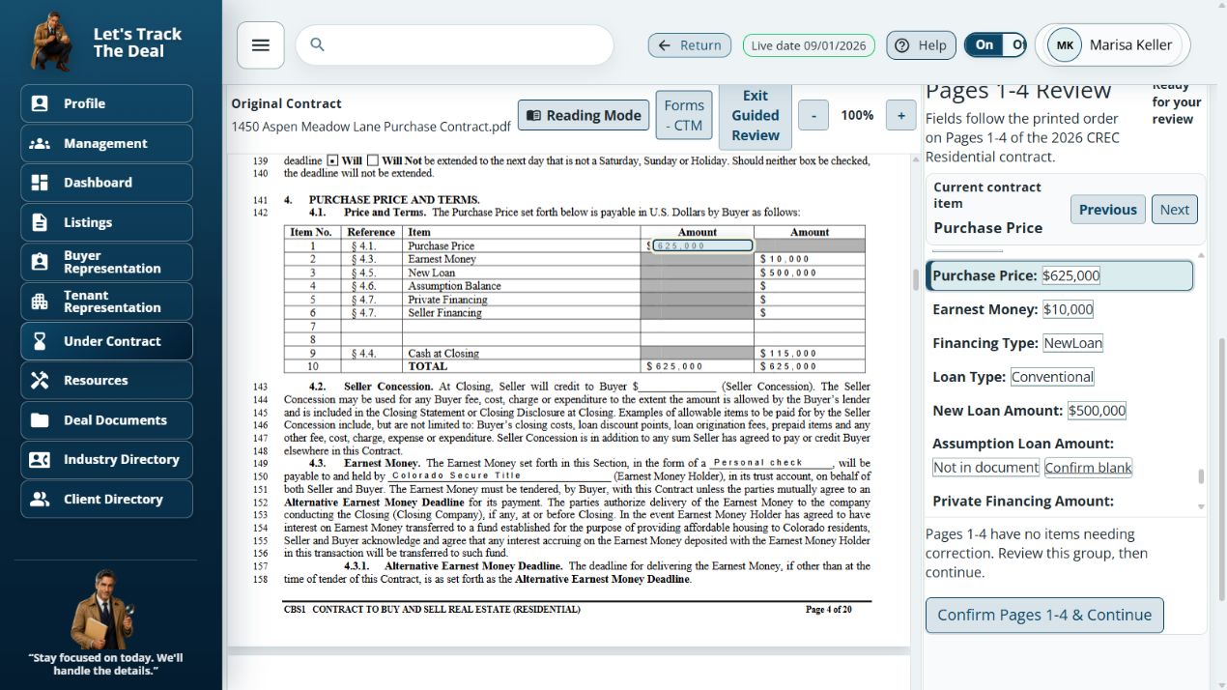Click the $500,000 New Loan table cell
1227x690 pixels.
click(810, 273)
